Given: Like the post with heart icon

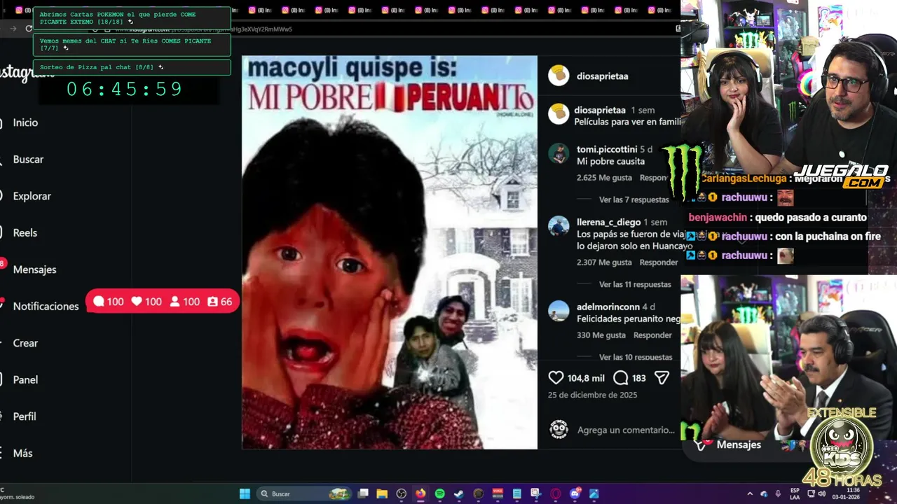Looking at the screenshot, I should 556,378.
